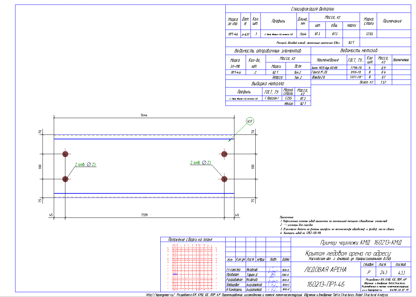Click the overall length dimension 7644 above the beam
416x297 pixels.
tap(144, 115)
